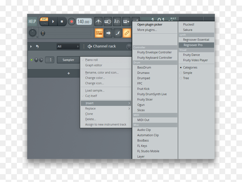Click the Channel rack speaker icon
This screenshot has height=182, width=242.
pyautogui.click(x=89, y=46)
